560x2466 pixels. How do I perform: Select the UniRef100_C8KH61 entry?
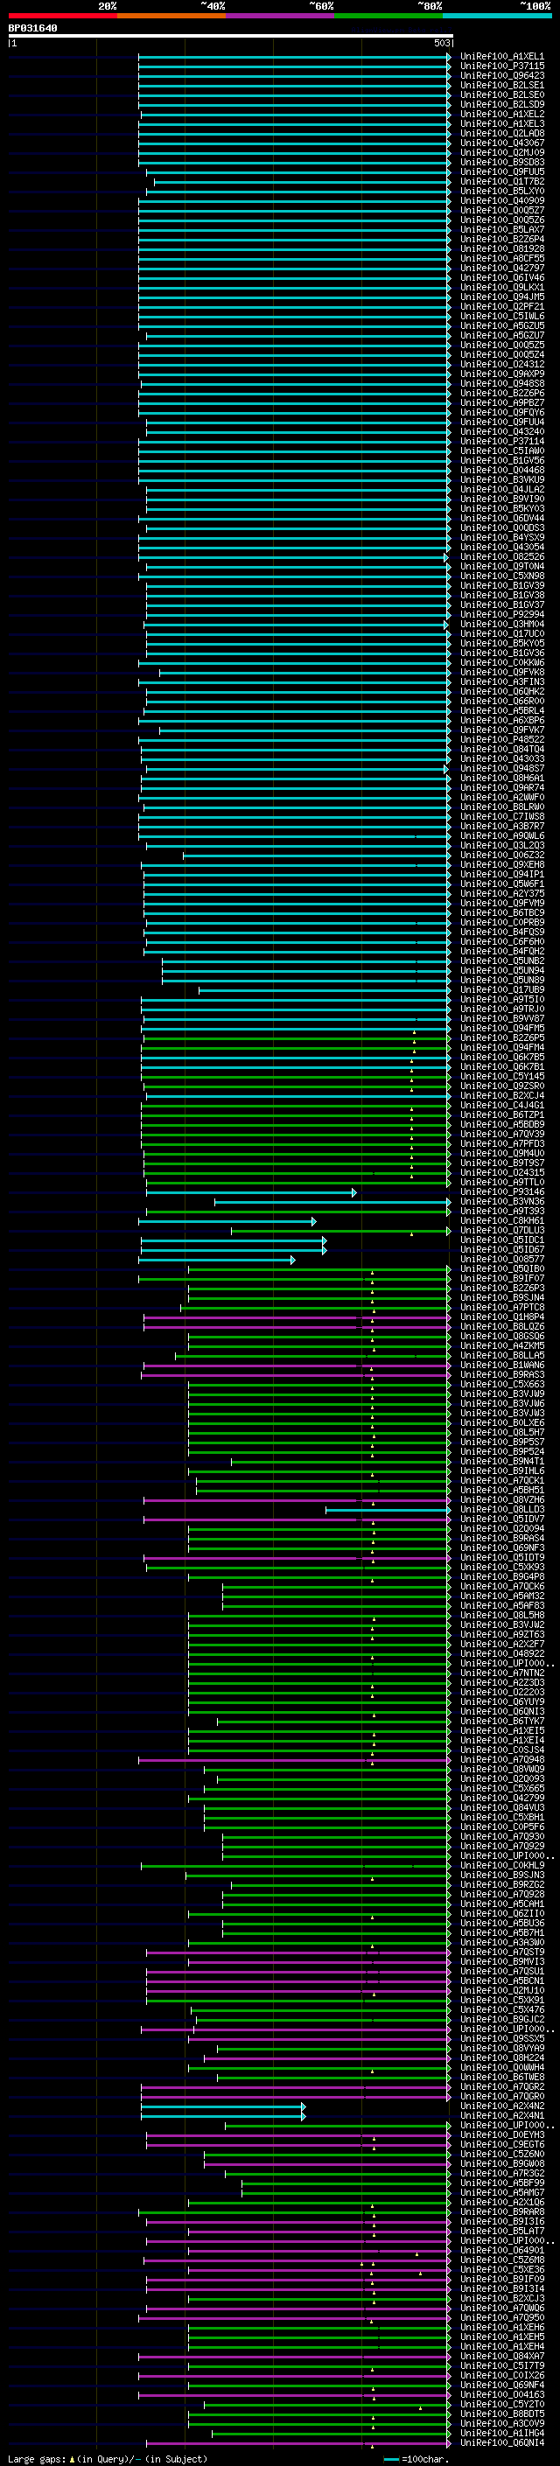pyautogui.click(x=501, y=1220)
